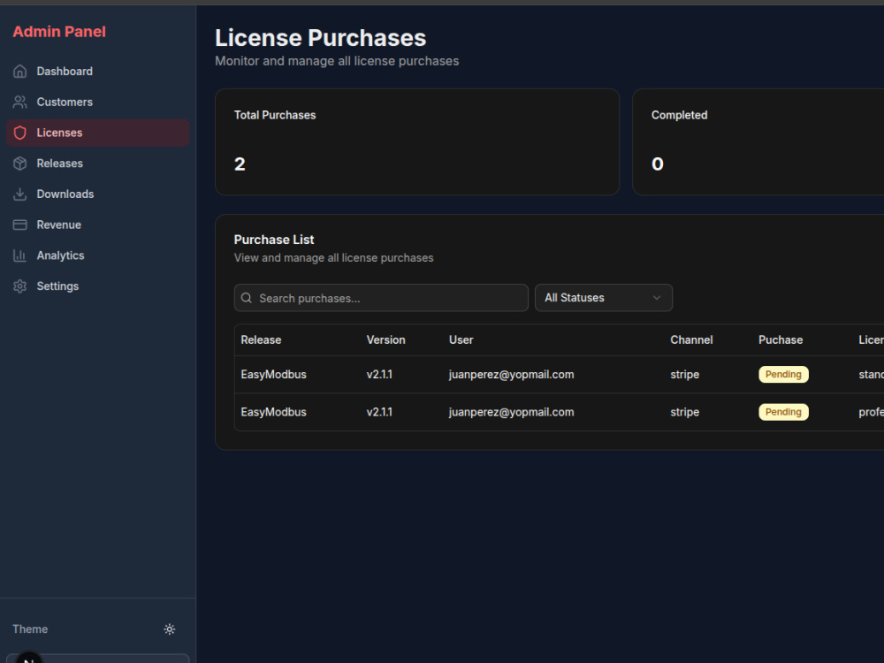Click the Revenue card icon
This screenshot has width=884, height=663.
click(19, 225)
